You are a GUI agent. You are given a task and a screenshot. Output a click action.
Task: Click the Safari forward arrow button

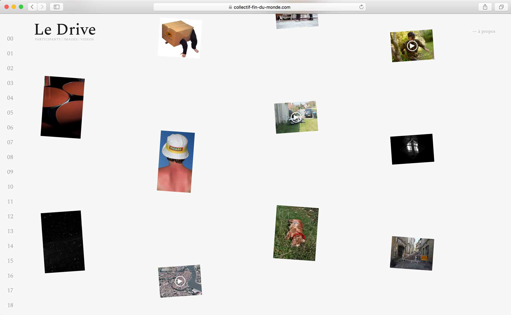point(42,7)
